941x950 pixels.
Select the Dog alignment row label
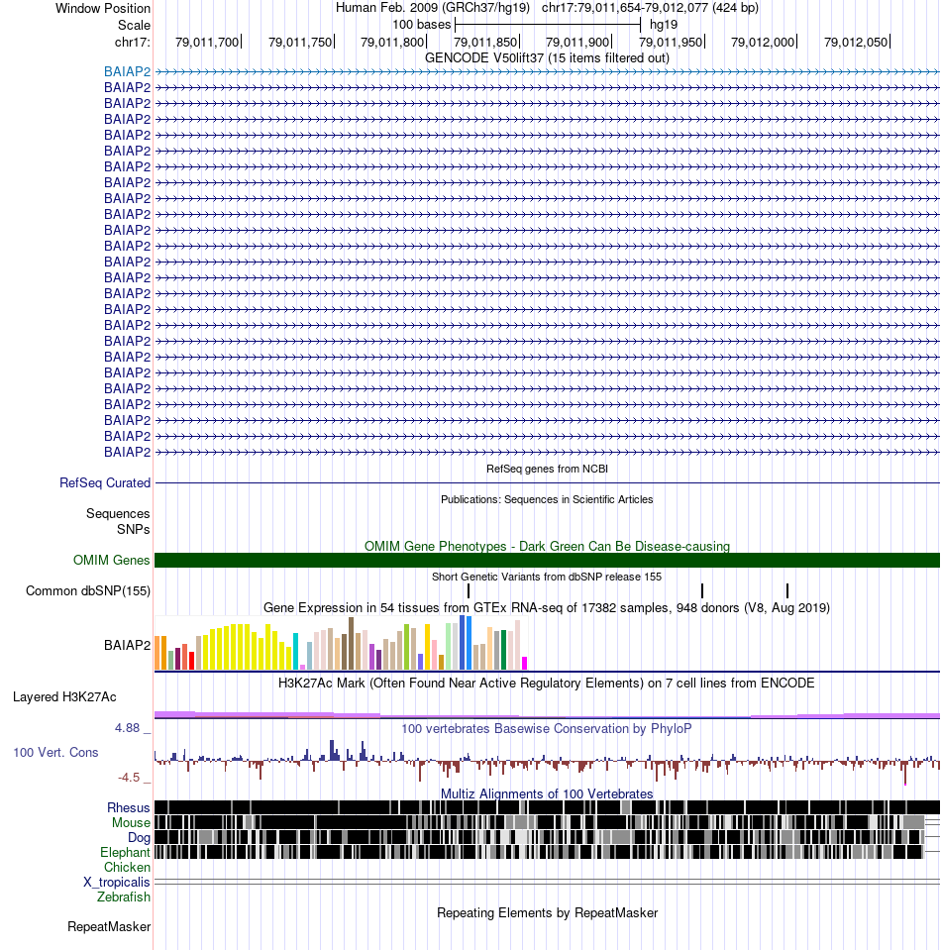click(x=139, y=837)
